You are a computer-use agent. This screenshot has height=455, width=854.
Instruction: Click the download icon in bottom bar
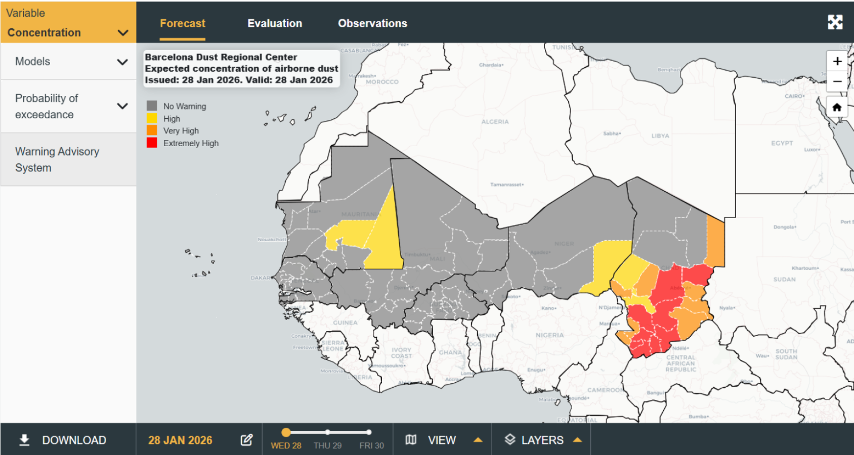tap(24, 439)
